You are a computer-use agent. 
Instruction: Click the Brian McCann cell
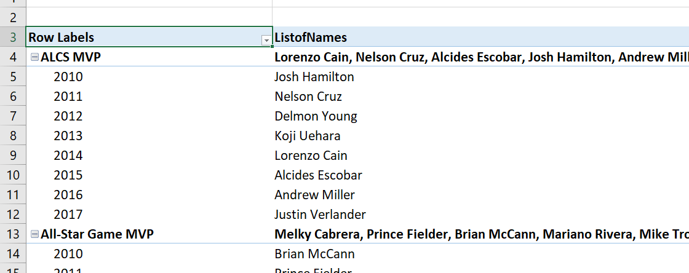pyautogui.click(x=314, y=254)
